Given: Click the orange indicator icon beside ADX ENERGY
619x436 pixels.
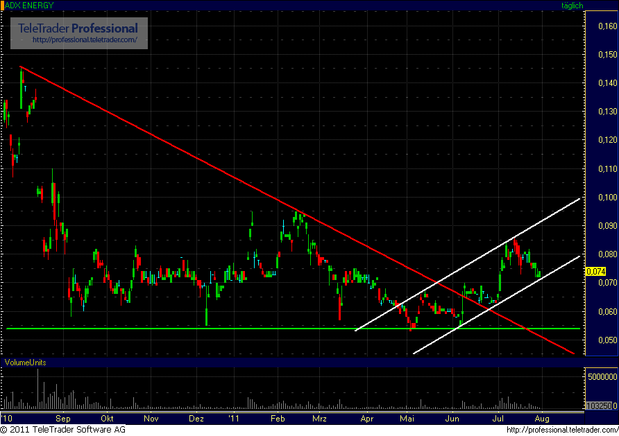Looking at the screenshot, I should coord(5,5).
